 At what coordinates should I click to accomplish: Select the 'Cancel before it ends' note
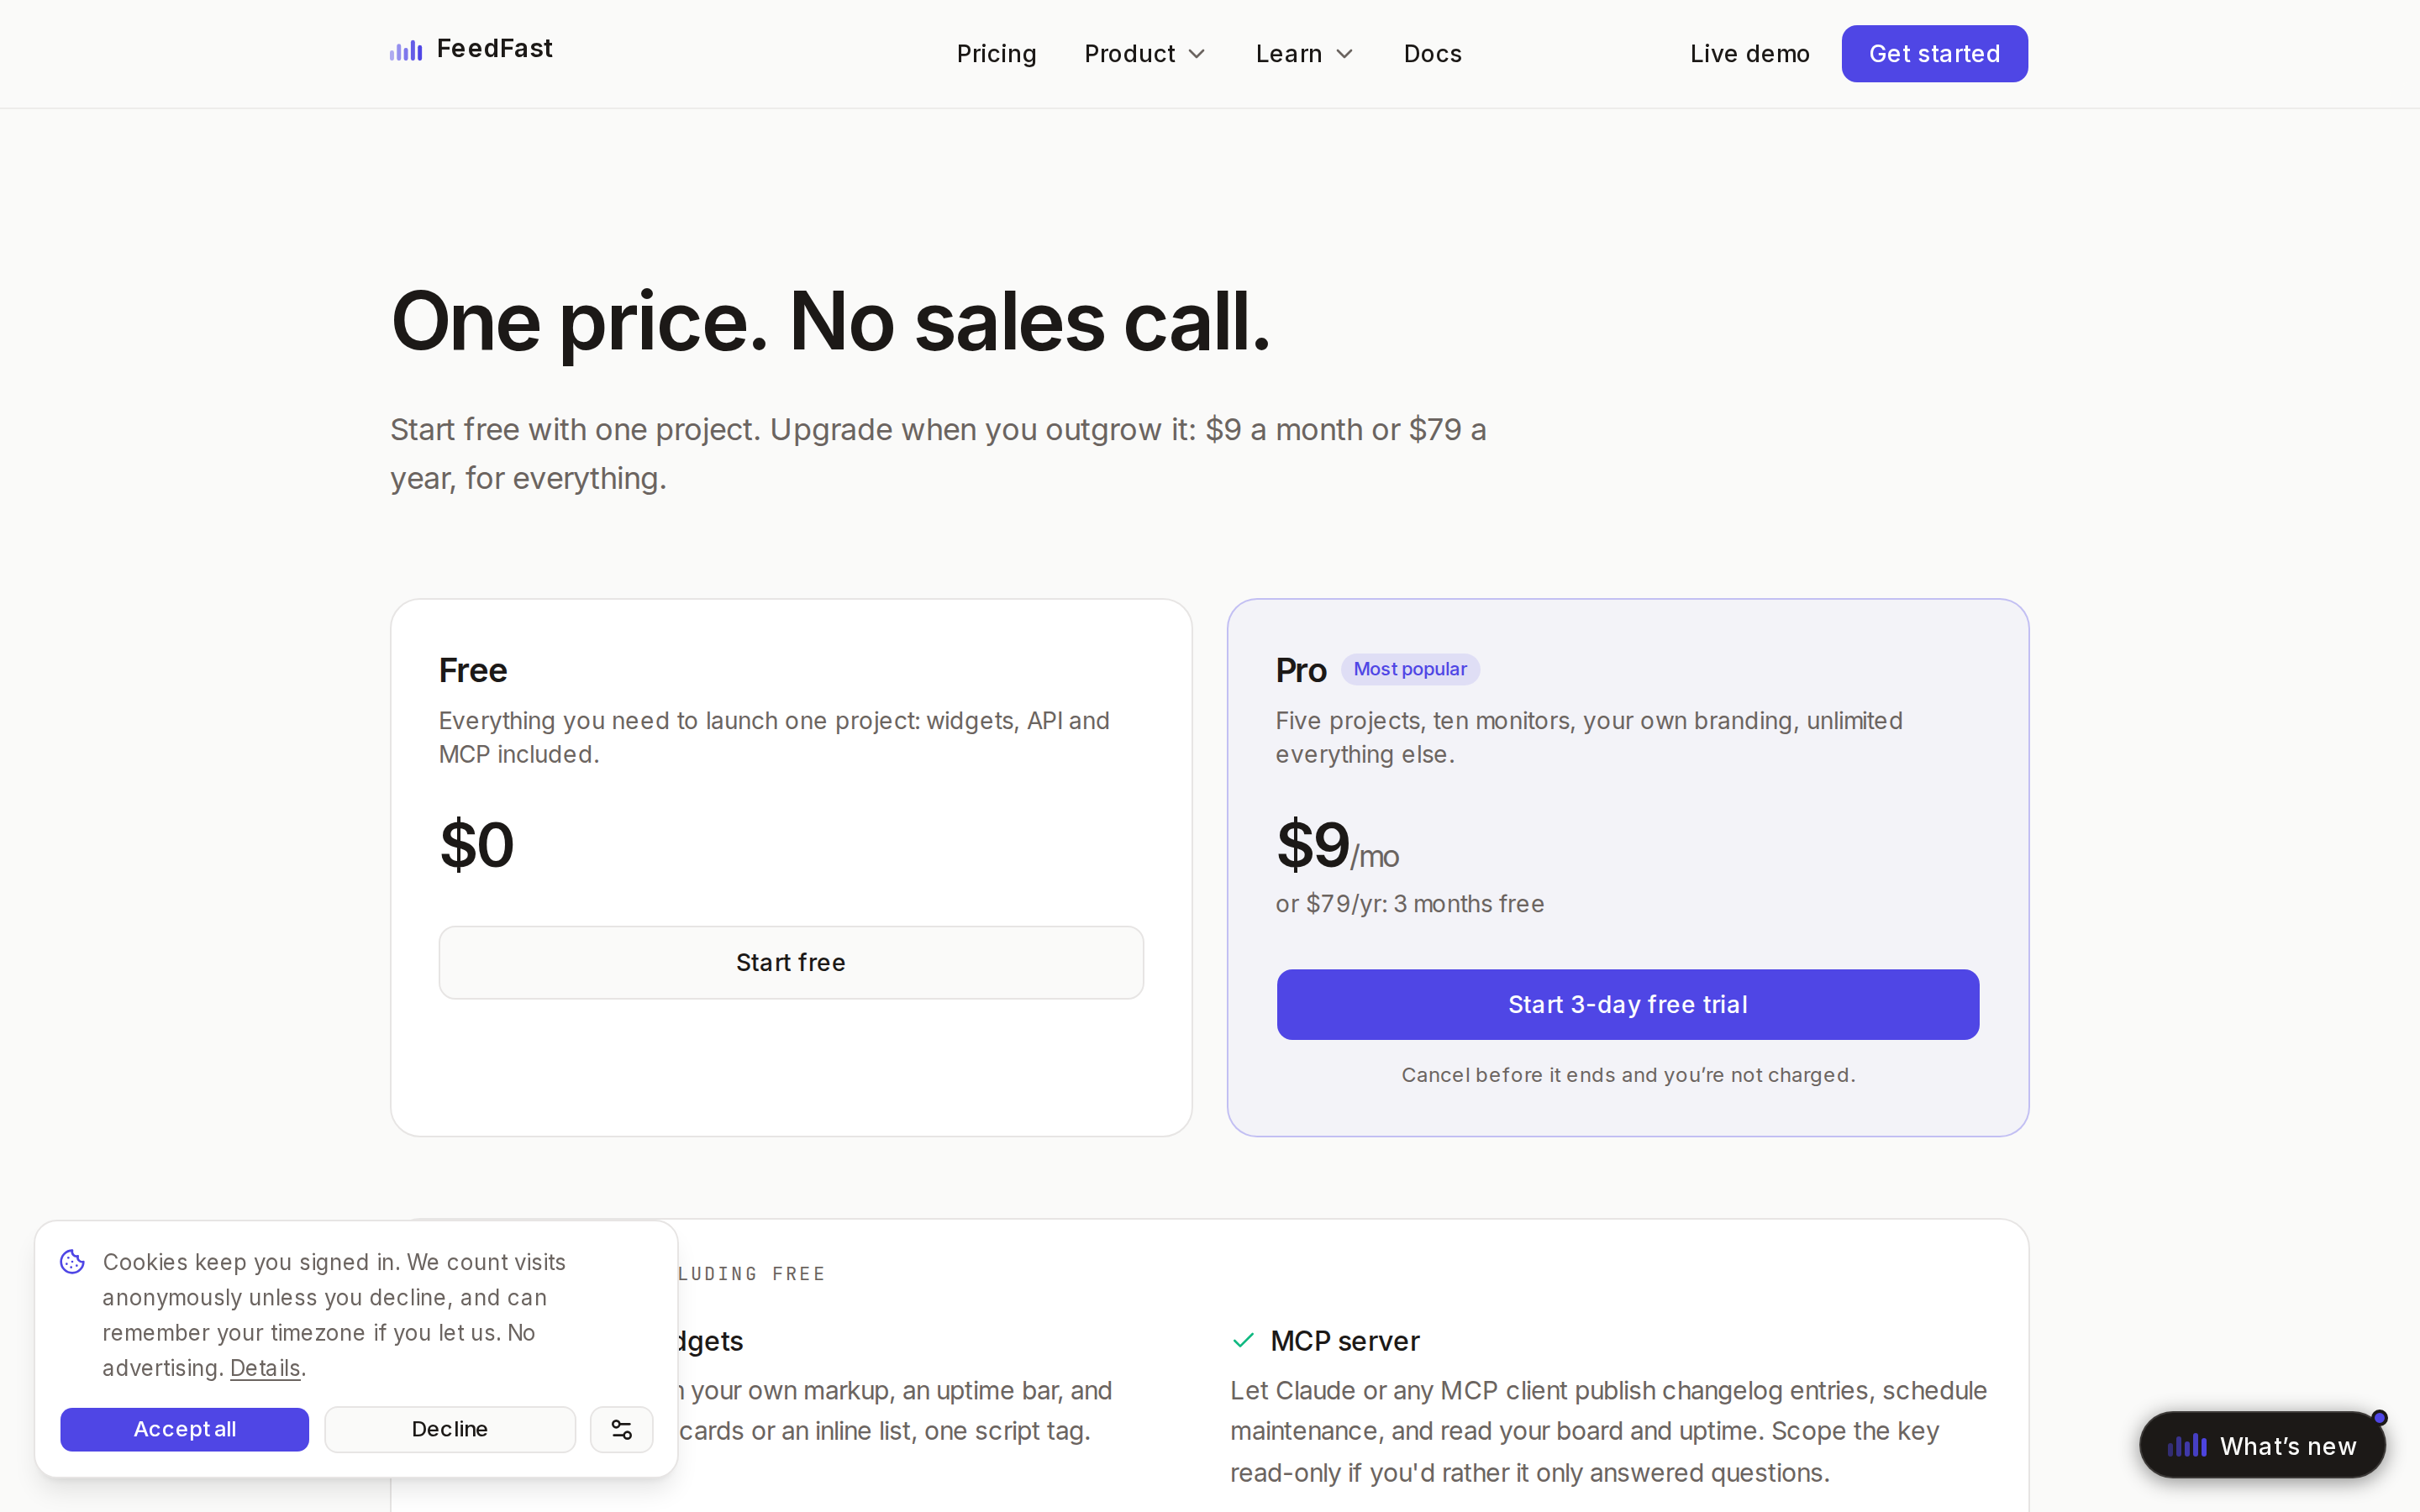(1628, 1075)
